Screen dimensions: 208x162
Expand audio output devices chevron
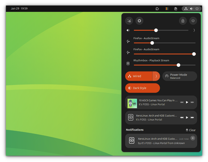tap(194, 30)
